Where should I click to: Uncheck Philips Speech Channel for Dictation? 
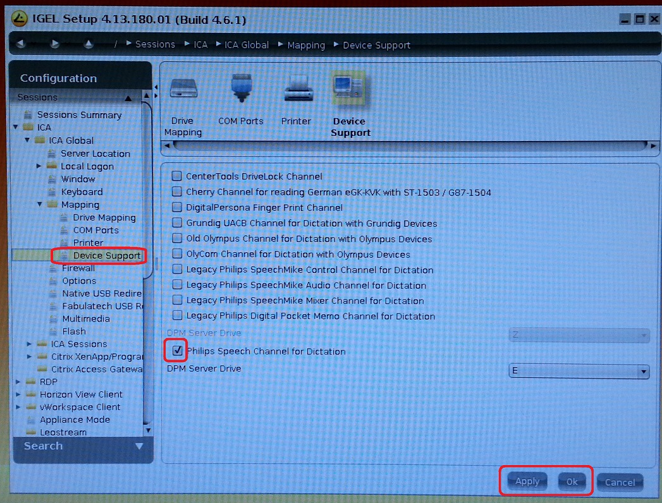click(177, 350)
